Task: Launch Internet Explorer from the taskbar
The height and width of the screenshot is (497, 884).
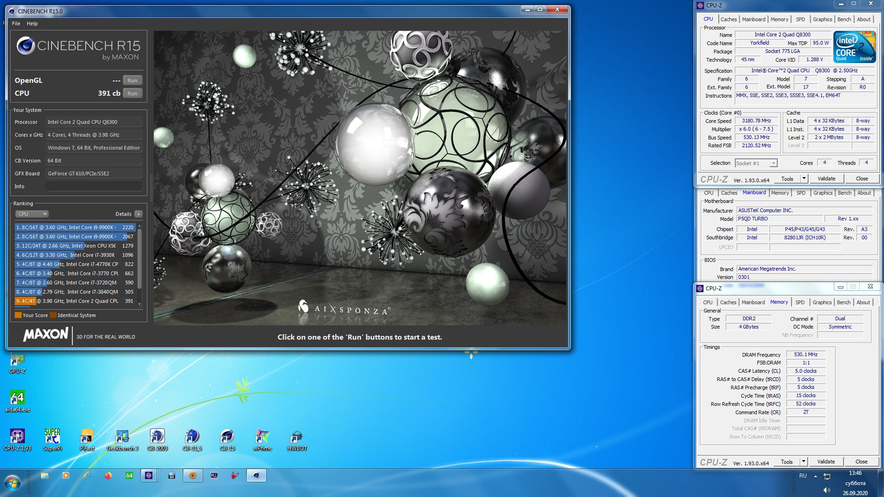Action: point(87,476)
